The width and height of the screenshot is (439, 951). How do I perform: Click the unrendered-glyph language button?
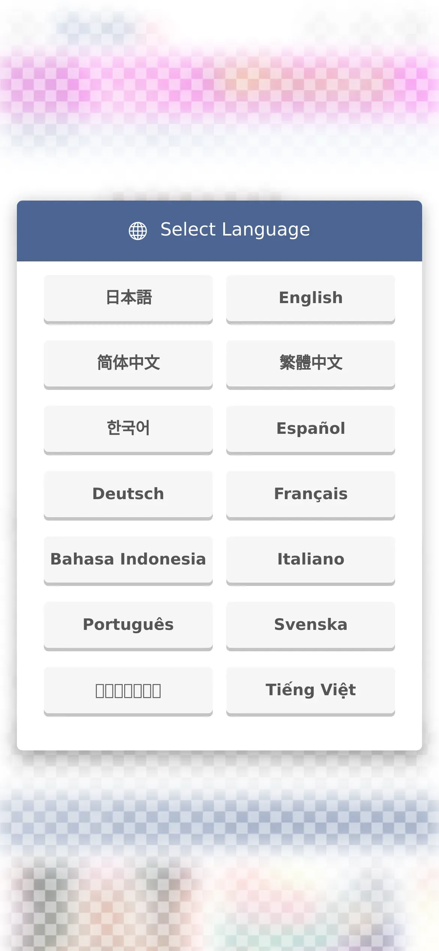coord(128,691)
